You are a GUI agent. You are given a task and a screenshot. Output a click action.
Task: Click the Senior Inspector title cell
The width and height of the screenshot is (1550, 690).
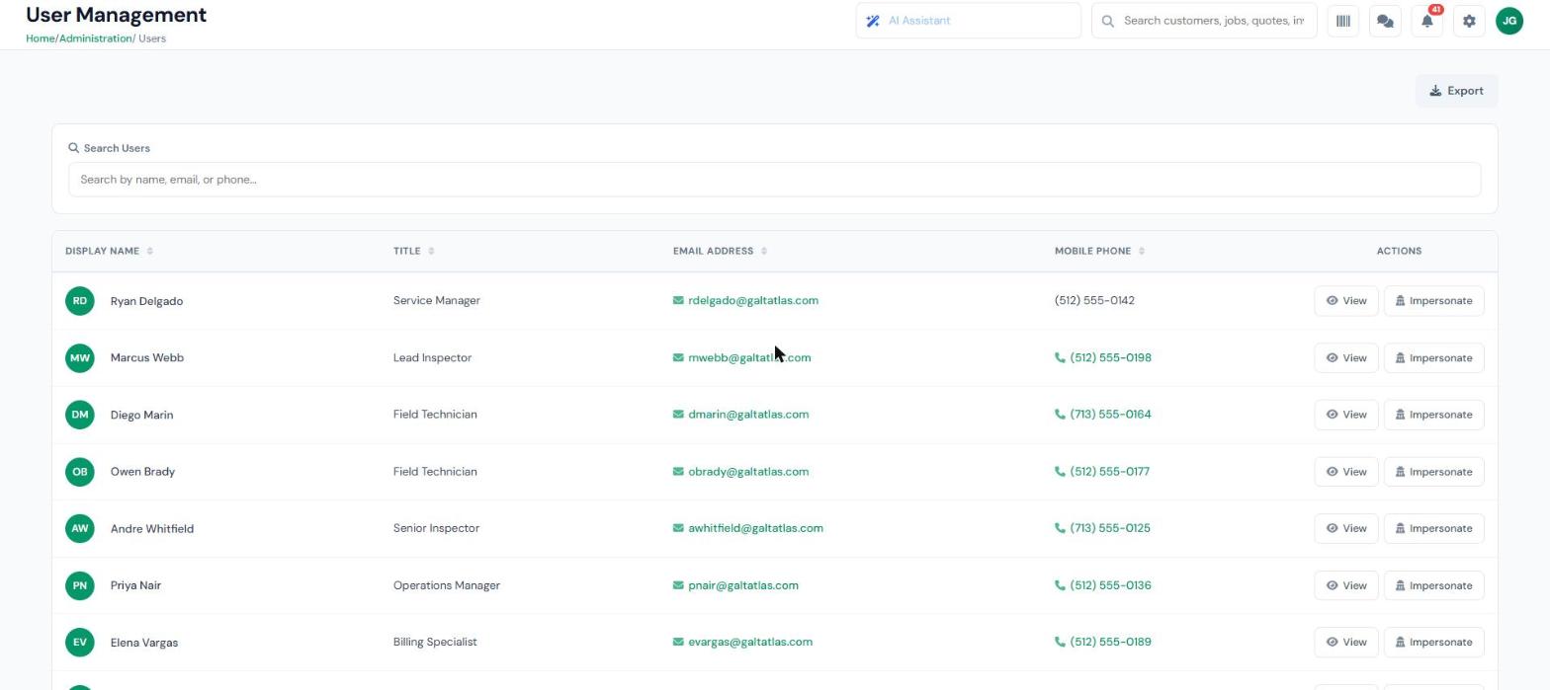coord(436,528)
